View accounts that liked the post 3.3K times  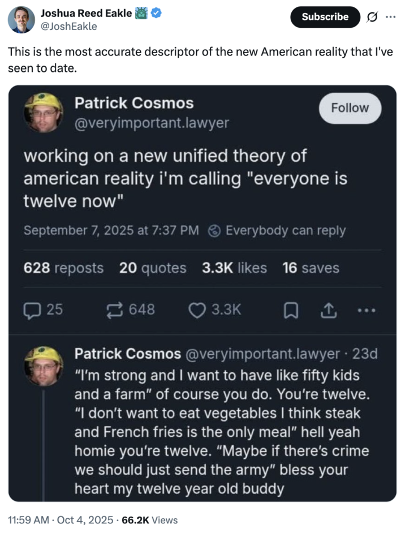(233, 268)
